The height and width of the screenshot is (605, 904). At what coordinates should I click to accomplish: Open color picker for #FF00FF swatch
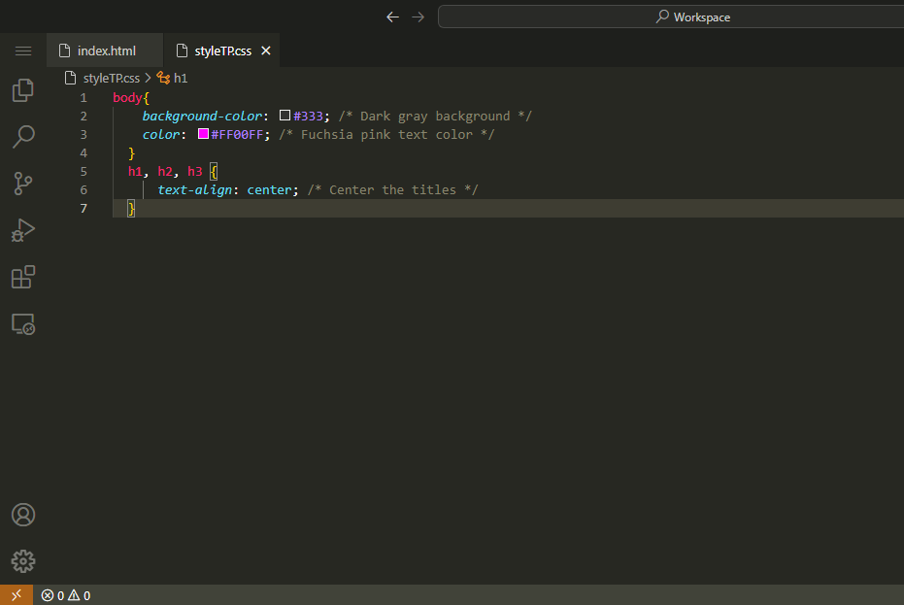point(203,134)
